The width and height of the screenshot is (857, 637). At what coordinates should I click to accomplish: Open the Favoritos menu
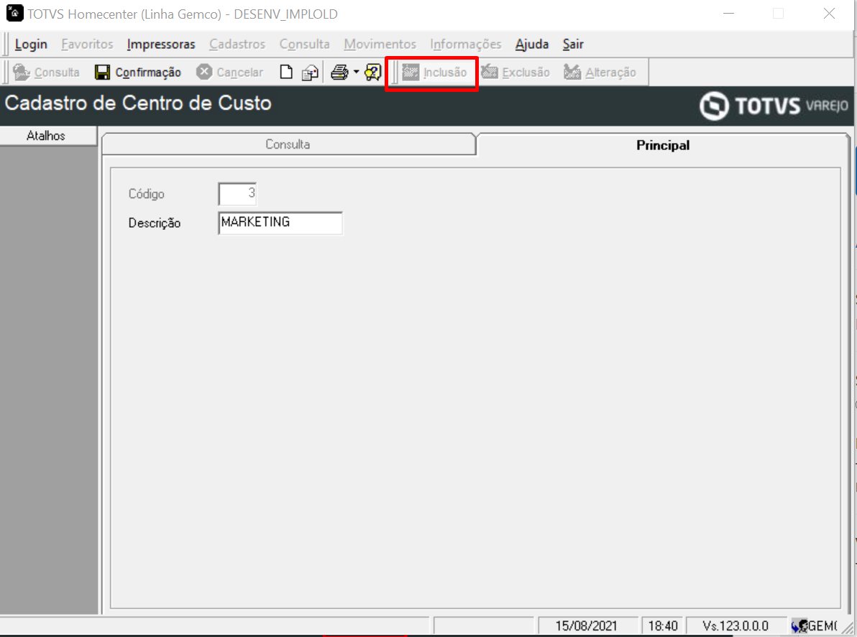click(x=88, y=45)
